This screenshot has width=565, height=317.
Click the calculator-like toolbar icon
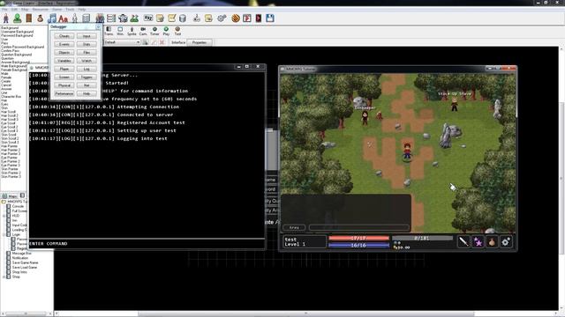coord(87,18)
